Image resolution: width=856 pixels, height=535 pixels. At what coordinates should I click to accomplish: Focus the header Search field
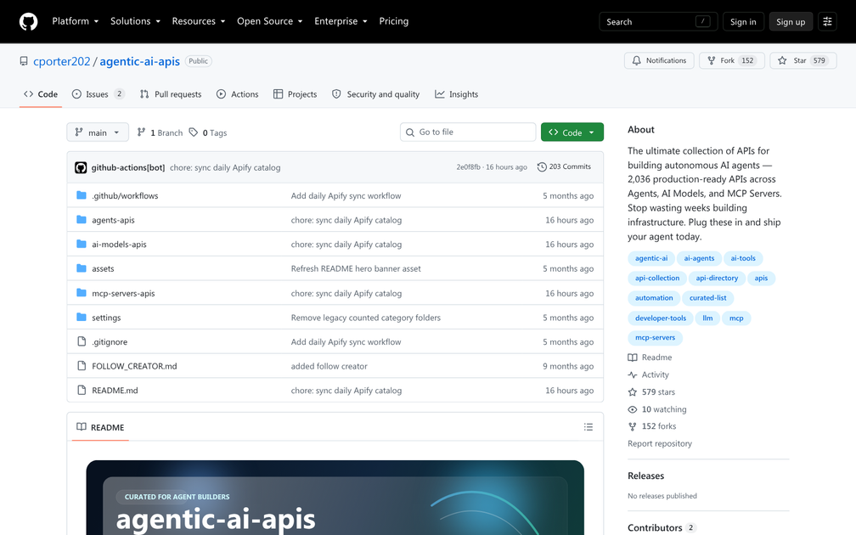(658, 21)
